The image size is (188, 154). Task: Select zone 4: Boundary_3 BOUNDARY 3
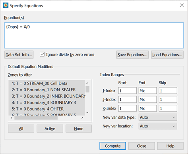pyautogui.click(x=47, y=102)
